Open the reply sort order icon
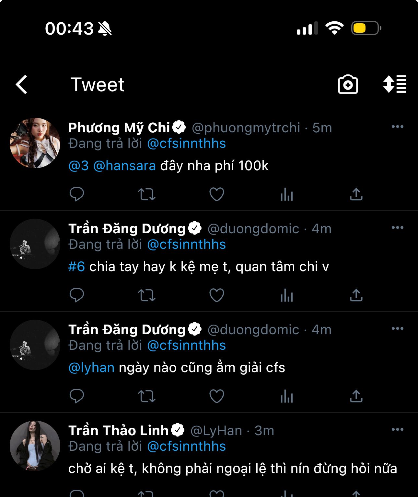This screenshot has height=497, width=418. coord(395,84)
